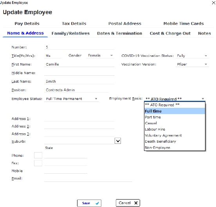This screenshot has width=216, height=207.
Task: Open the Suburb lookup chevron button
Action: pos(118,141)
